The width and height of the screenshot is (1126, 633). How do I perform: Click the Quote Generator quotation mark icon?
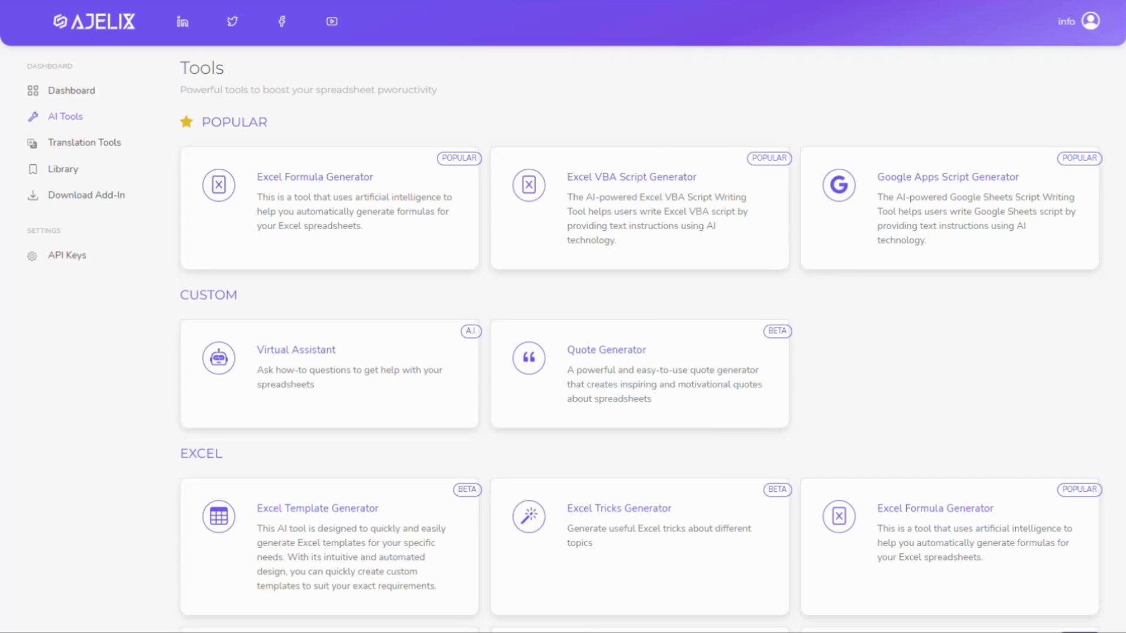tap(529, 358)
